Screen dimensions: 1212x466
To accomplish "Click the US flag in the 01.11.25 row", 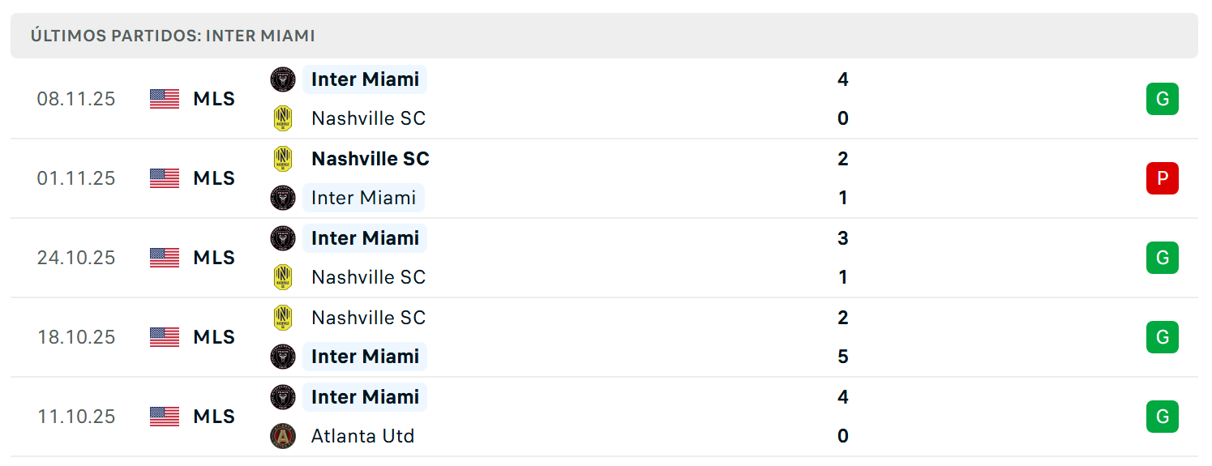I will (165, 178).
